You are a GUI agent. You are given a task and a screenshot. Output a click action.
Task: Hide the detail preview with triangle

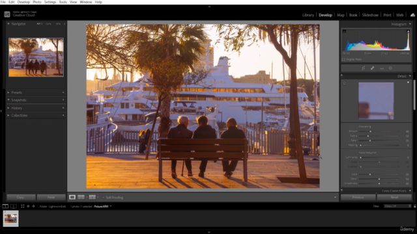coord(409,83)
